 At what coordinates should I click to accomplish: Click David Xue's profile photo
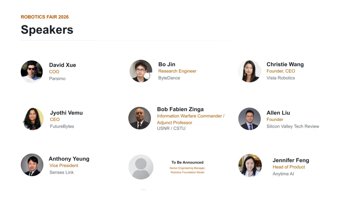32,72
